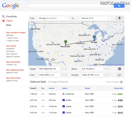Click the blue search button
The width and height of the screenshot is (131, 117).
point(119,5)
